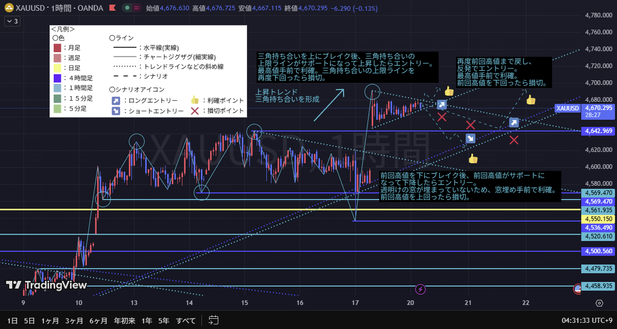Select the 3ヶ月 time range

click(74, 321)
